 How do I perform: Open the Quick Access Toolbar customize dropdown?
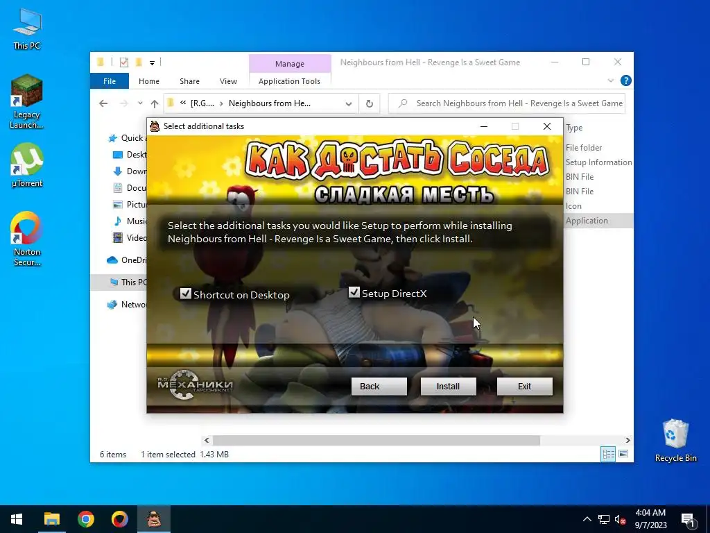coord(152,62)
